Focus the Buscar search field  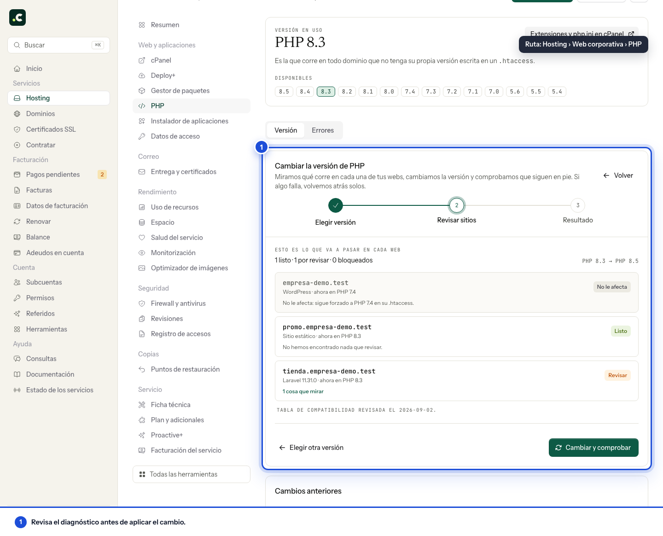point(58,45)
